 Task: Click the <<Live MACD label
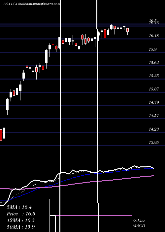point(139,223)
